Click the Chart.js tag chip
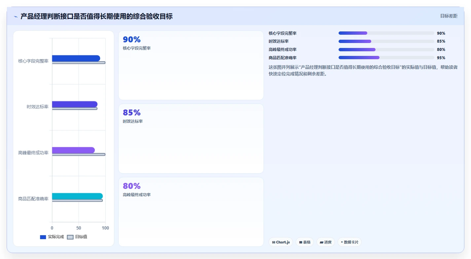 point(281,242)
